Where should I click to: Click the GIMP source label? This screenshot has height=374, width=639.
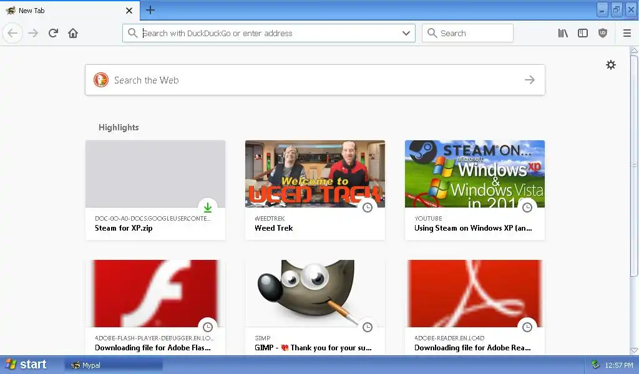(x=263, y=338)
